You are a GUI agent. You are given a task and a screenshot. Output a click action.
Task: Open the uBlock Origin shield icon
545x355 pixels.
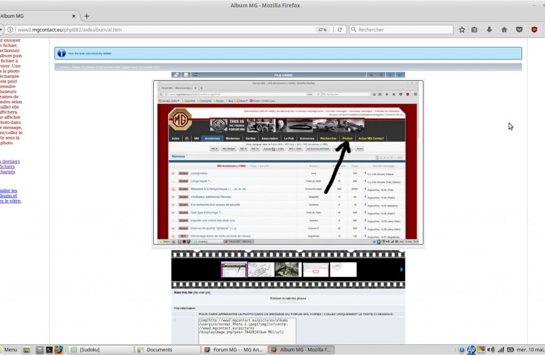click(x=534, y=30)
